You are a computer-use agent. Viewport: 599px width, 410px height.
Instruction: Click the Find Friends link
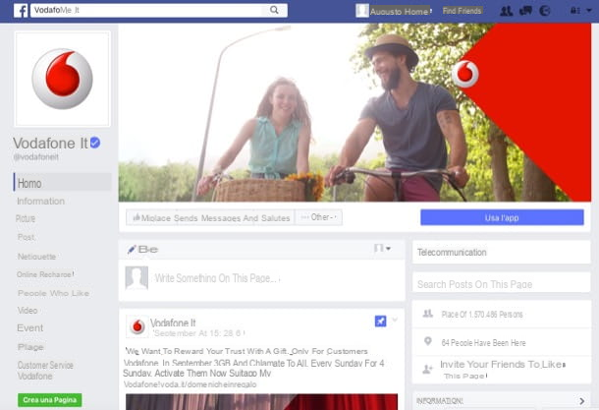click(x=462, y=11)
